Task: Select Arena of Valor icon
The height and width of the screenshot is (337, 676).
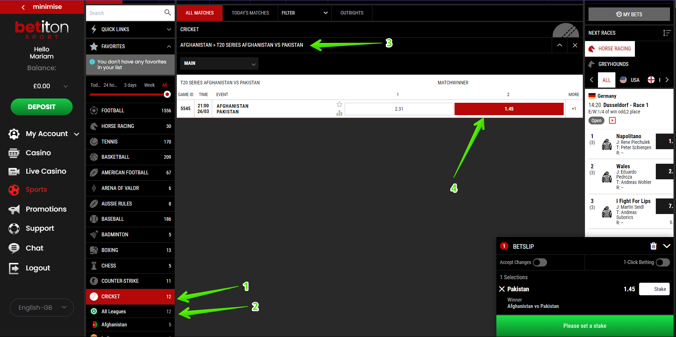Action: point(94,188)
